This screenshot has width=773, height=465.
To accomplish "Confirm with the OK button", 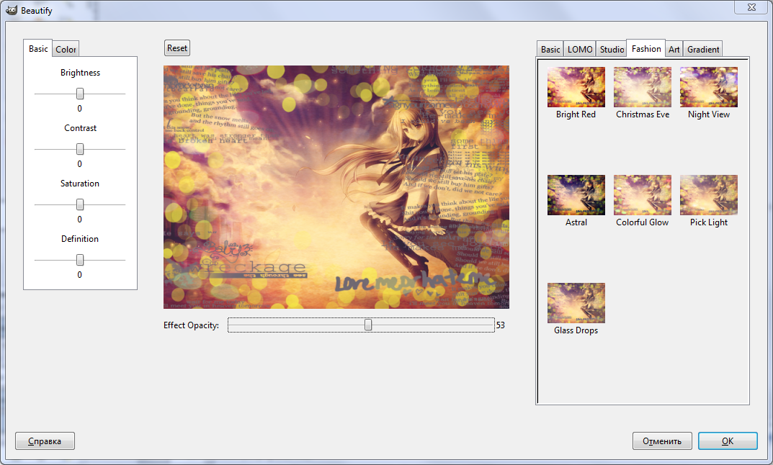I will tap(728, 441).
